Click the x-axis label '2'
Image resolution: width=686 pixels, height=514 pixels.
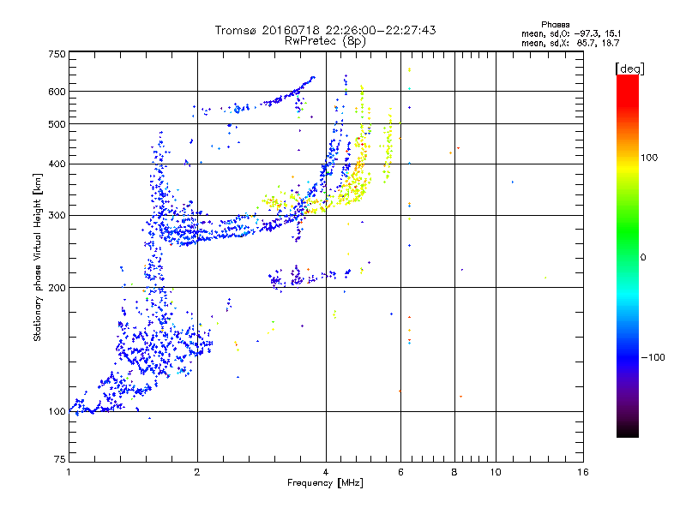pyautogui.click(x=197, y=472)
